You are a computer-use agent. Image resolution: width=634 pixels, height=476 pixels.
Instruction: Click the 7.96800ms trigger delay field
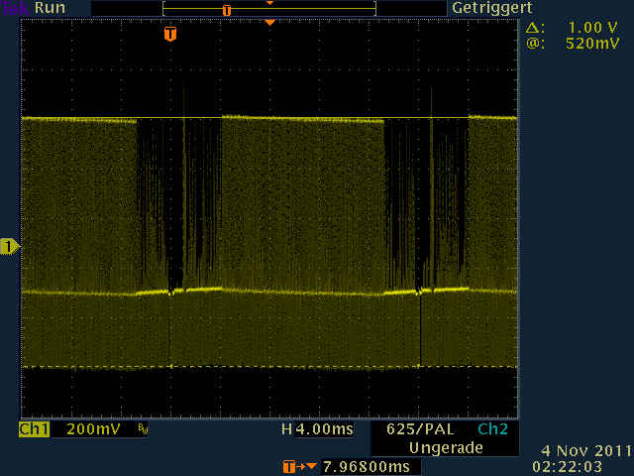click(x=366, y=466)
